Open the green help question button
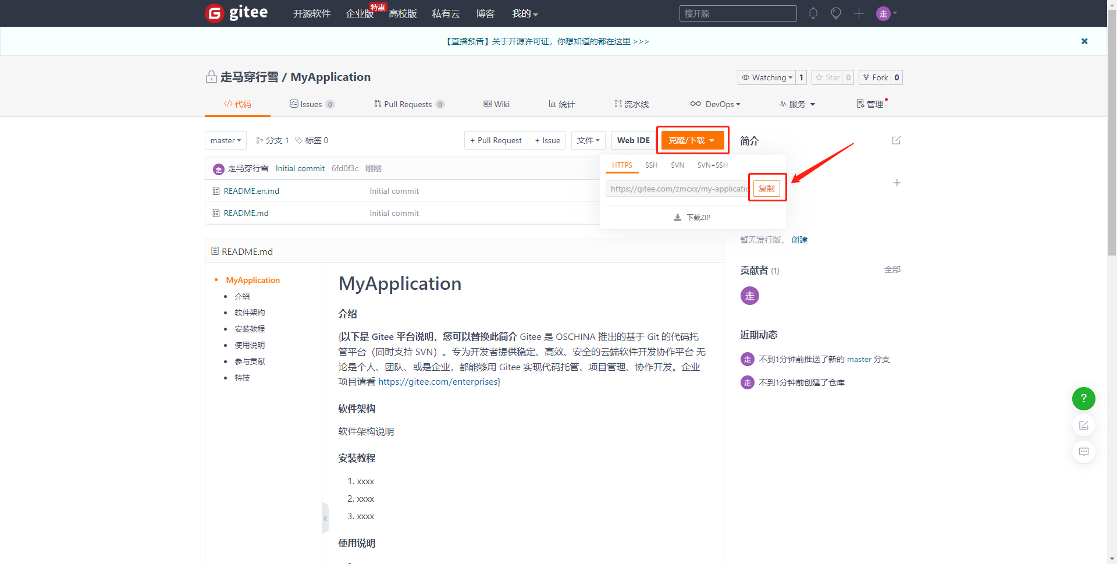The height and width of the screenshot is (564, 1117). point(1083,399)
